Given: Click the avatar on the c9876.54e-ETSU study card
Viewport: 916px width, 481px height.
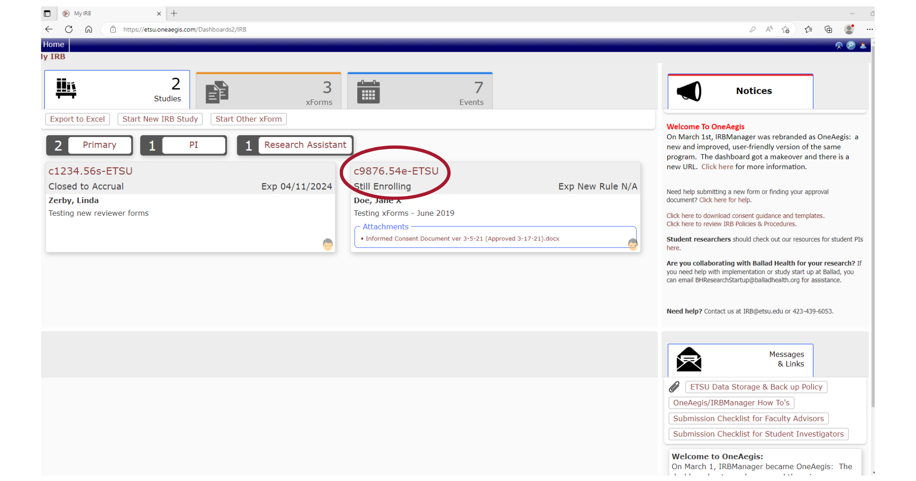Looking at the screenshot, I should click(633, 245).
